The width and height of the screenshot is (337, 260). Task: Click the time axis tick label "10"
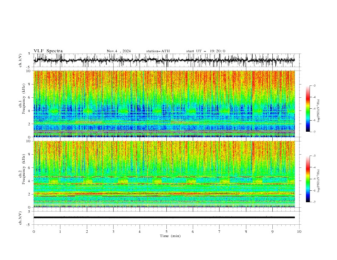click(299, 232)
